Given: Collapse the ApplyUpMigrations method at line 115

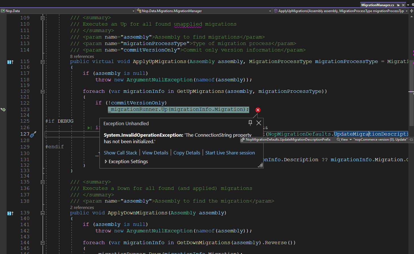Looking at the screenshot, I should (43, 61).
